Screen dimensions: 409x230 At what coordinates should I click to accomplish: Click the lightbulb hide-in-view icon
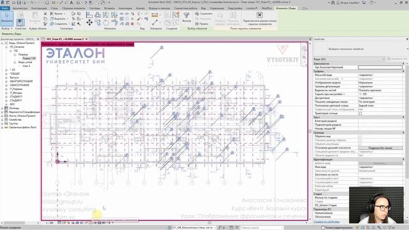pos(139,13)
